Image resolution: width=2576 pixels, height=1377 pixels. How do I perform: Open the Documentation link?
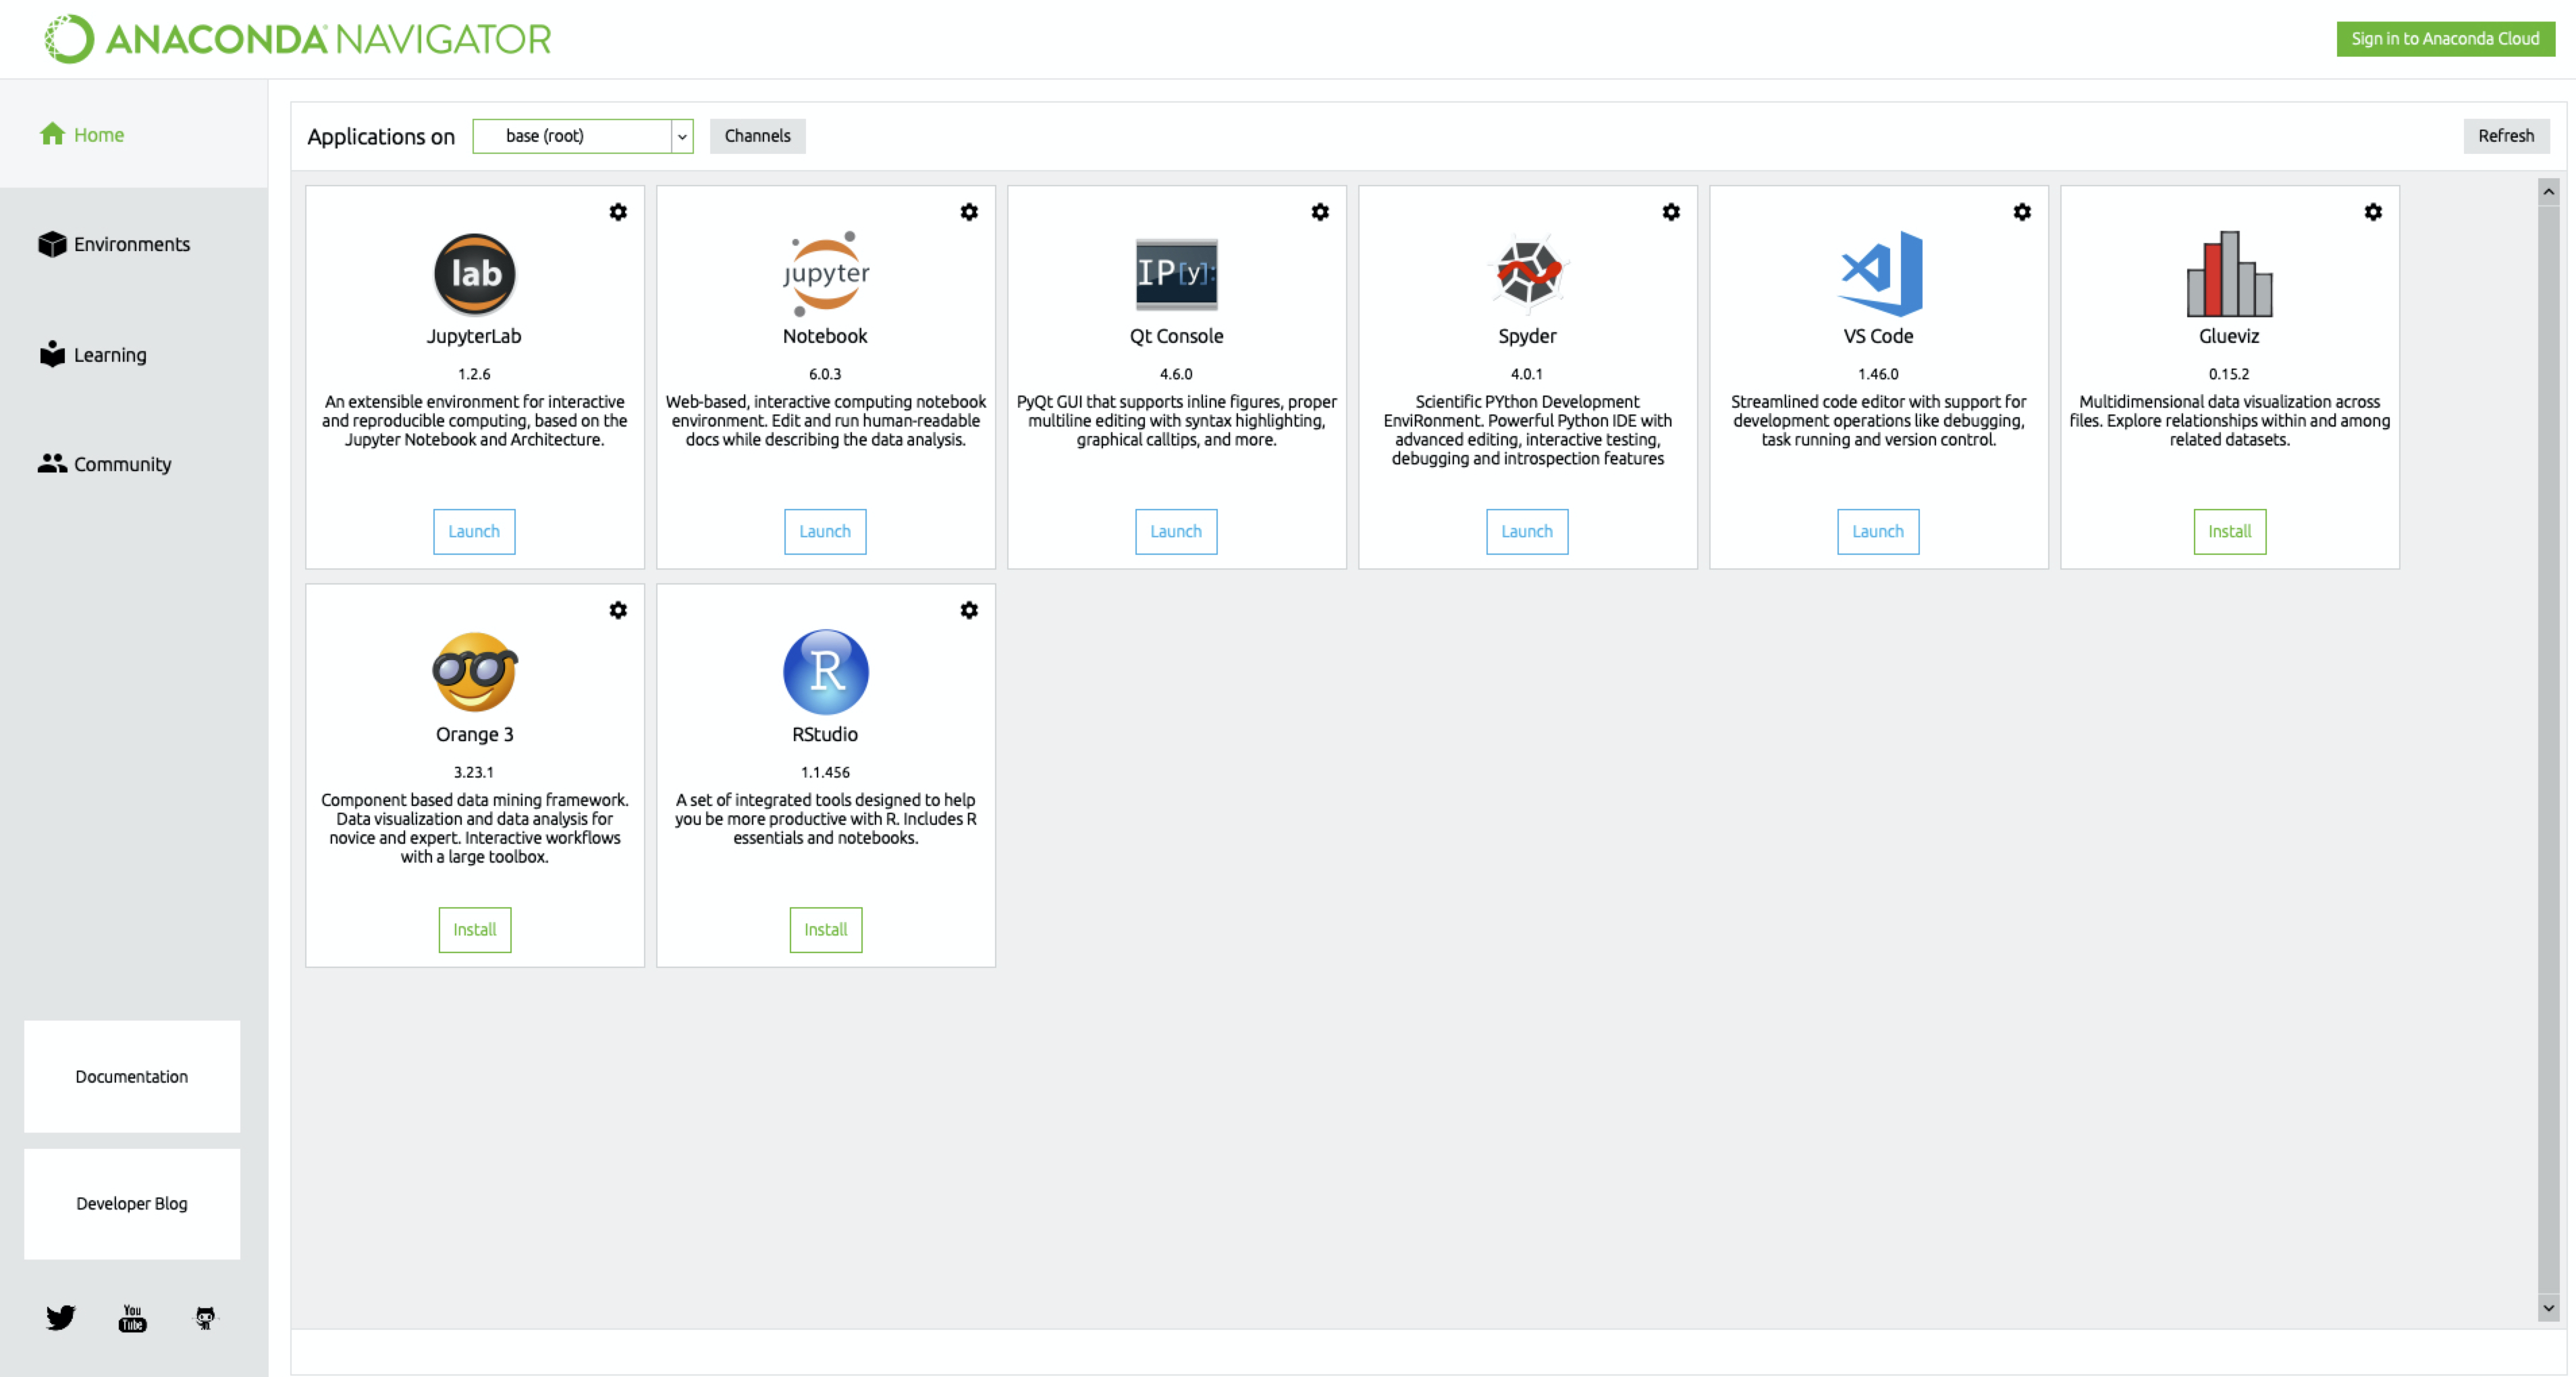tap(132, 1076)
